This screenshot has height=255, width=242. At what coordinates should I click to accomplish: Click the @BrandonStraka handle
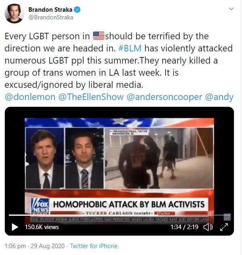pos(51,17)
